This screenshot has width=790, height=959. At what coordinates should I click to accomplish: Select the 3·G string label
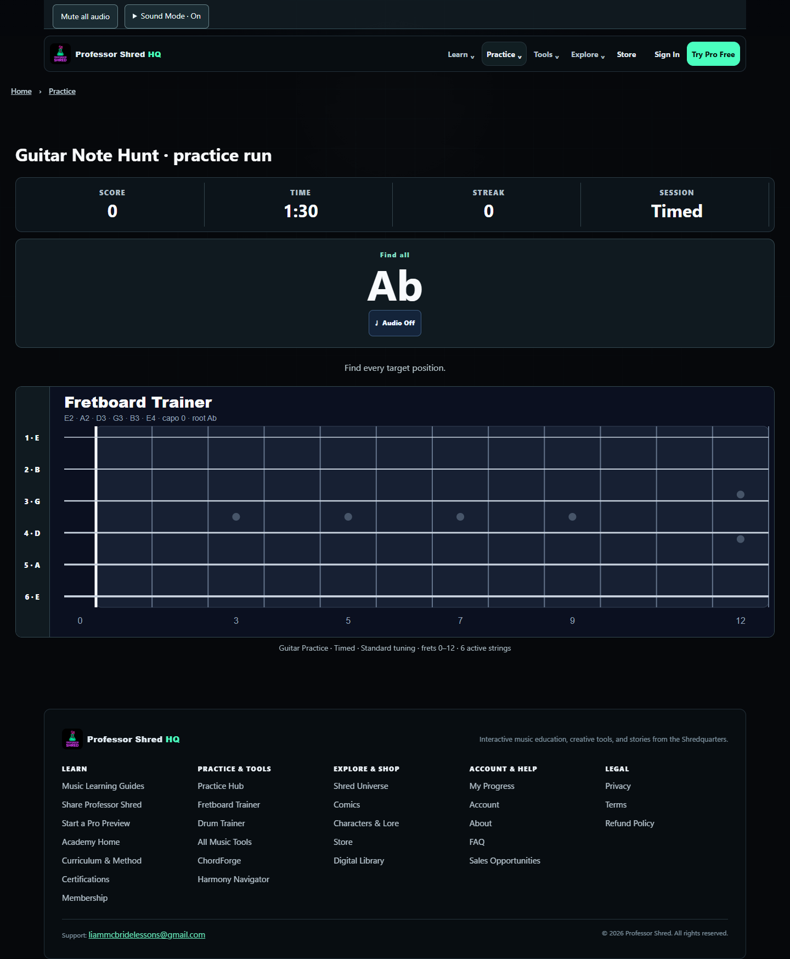pos(32,501)
